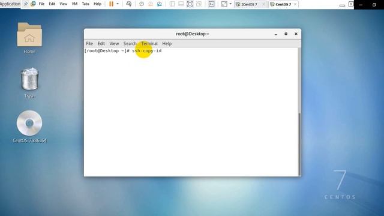Open the terminal File menu
The image size is (384, 216).
pos(89,44)
